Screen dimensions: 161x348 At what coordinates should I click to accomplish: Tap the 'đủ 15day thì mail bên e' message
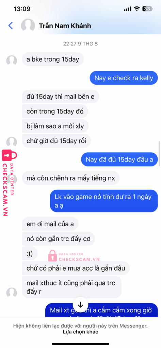(60, 97)
